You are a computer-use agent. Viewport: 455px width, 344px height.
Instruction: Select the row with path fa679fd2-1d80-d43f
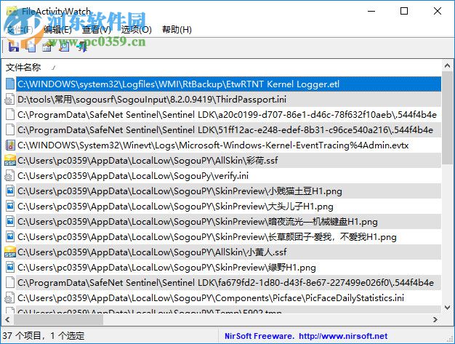click(x=228, y=283)
